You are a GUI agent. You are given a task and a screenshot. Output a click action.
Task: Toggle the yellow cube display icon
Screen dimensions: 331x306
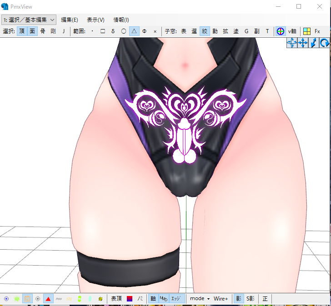(100, 299)
